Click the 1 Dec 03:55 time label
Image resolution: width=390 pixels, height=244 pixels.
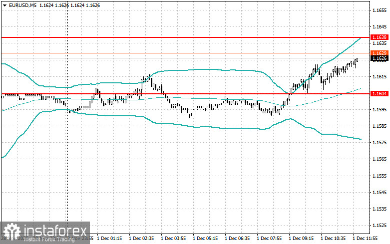[x=173, y=239]
